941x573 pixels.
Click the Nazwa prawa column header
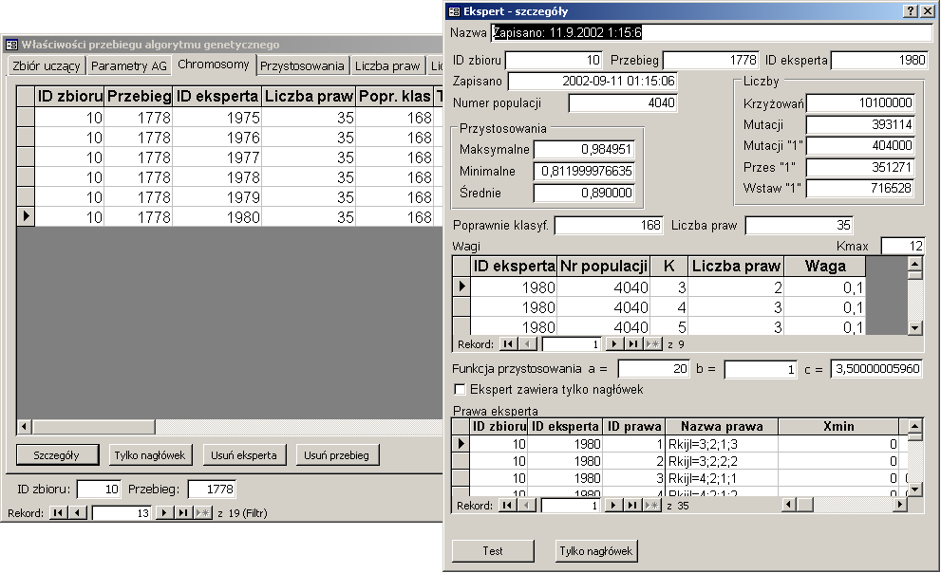click(x=722, y=426)
